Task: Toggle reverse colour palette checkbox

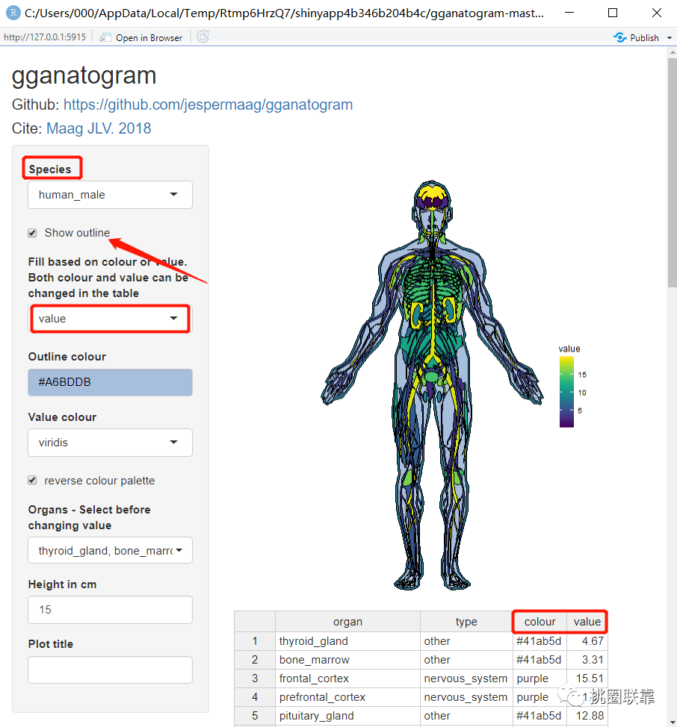Action: point(32,481)
